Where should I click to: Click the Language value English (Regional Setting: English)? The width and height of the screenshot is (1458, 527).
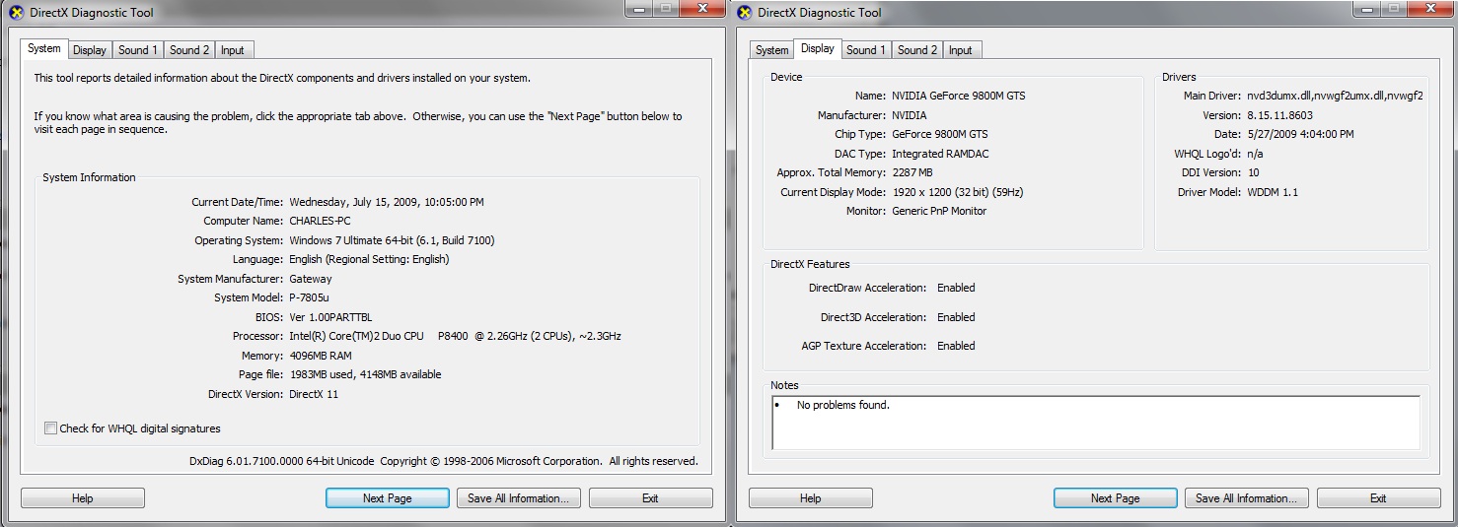coord(369,259)
